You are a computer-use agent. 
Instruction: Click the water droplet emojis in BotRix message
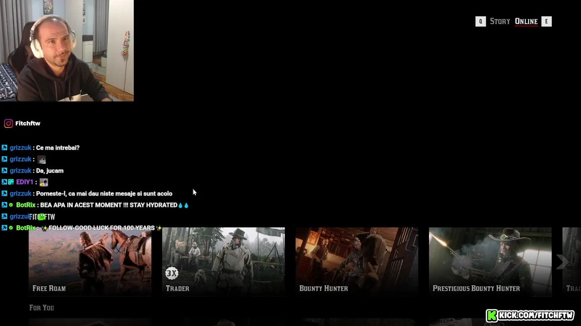point(183,205)
